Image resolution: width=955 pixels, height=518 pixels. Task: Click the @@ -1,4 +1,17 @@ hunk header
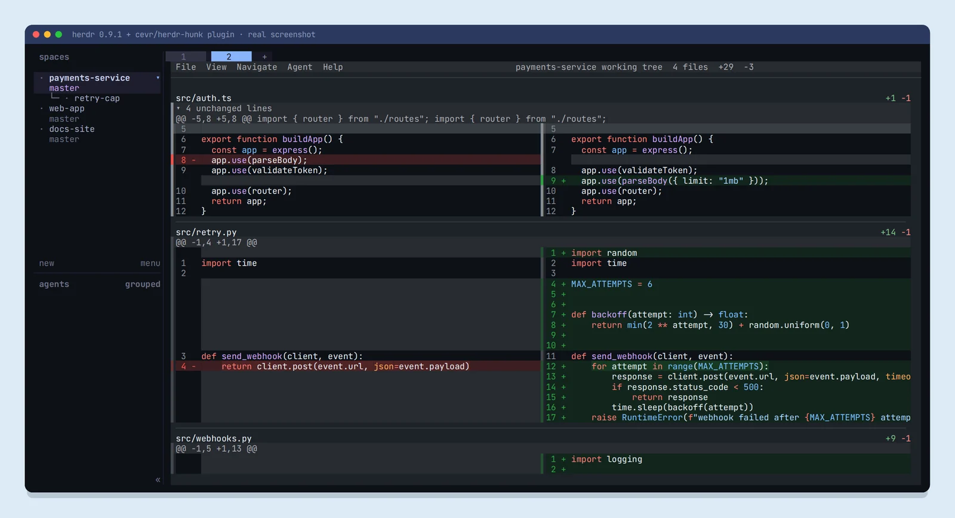point(216,243)
